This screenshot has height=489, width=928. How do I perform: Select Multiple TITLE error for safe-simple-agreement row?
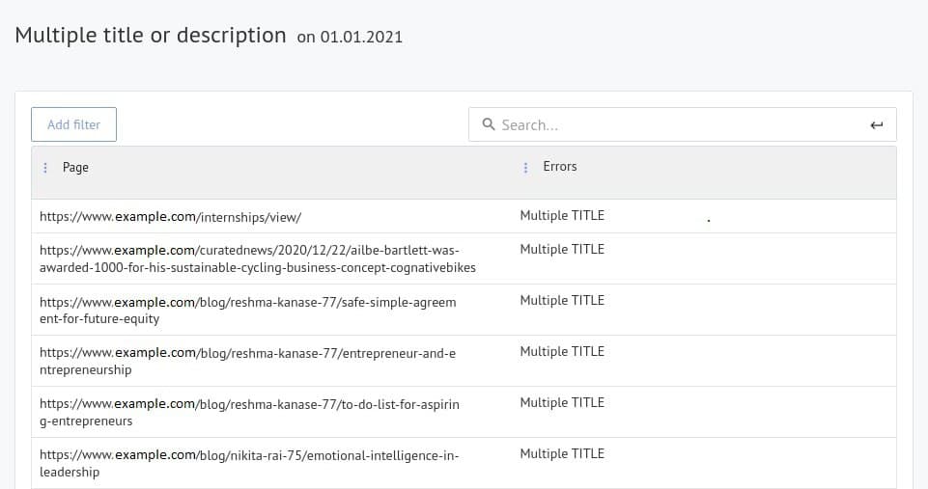[x=562, y=300]
